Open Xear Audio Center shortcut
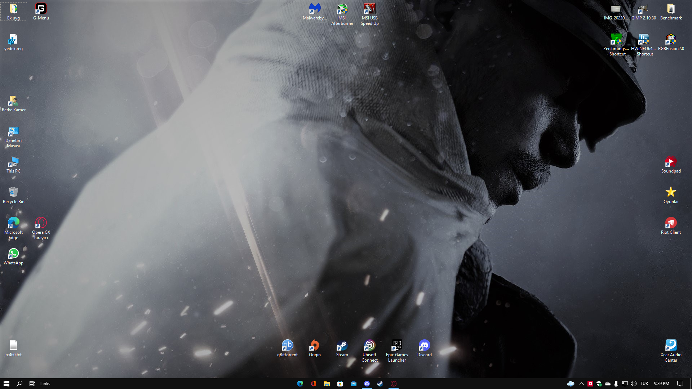 671,351
